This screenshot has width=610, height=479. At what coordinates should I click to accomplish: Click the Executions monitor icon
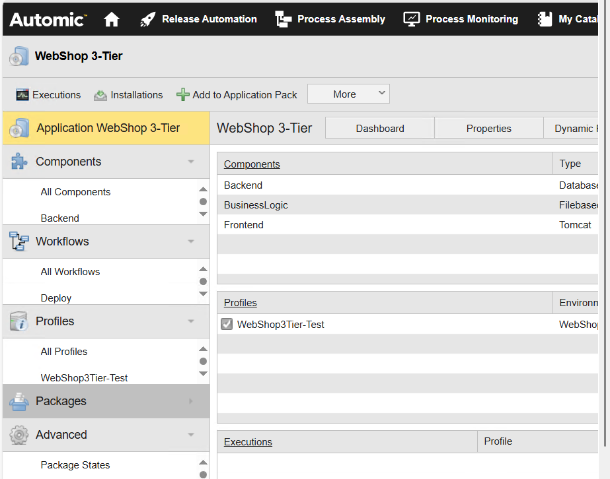(22, 95)
